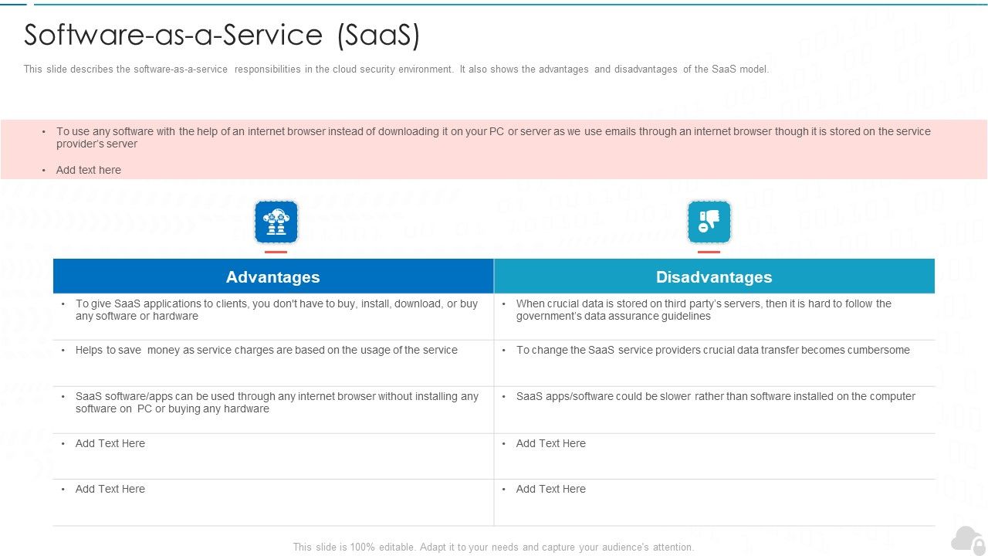
Task: Select the advantage about not buying software or hardware
Action: [x=276, y=310]
